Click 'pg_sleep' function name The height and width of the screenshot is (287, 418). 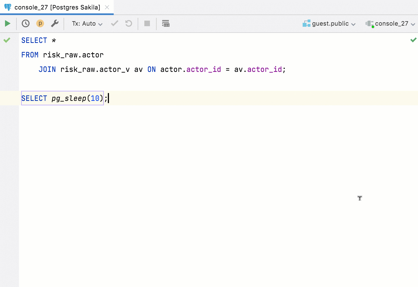[69, 98]
